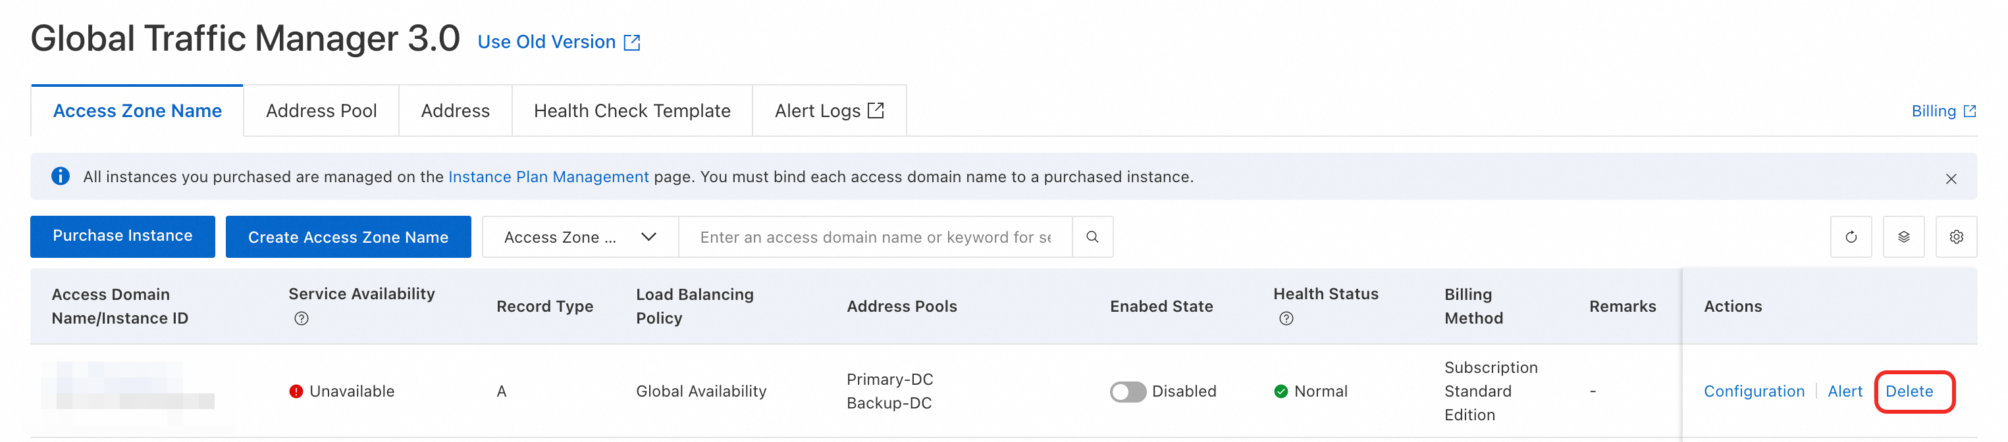
Task: Switch to the Address Pool tab
Action: tap(321, 111)
